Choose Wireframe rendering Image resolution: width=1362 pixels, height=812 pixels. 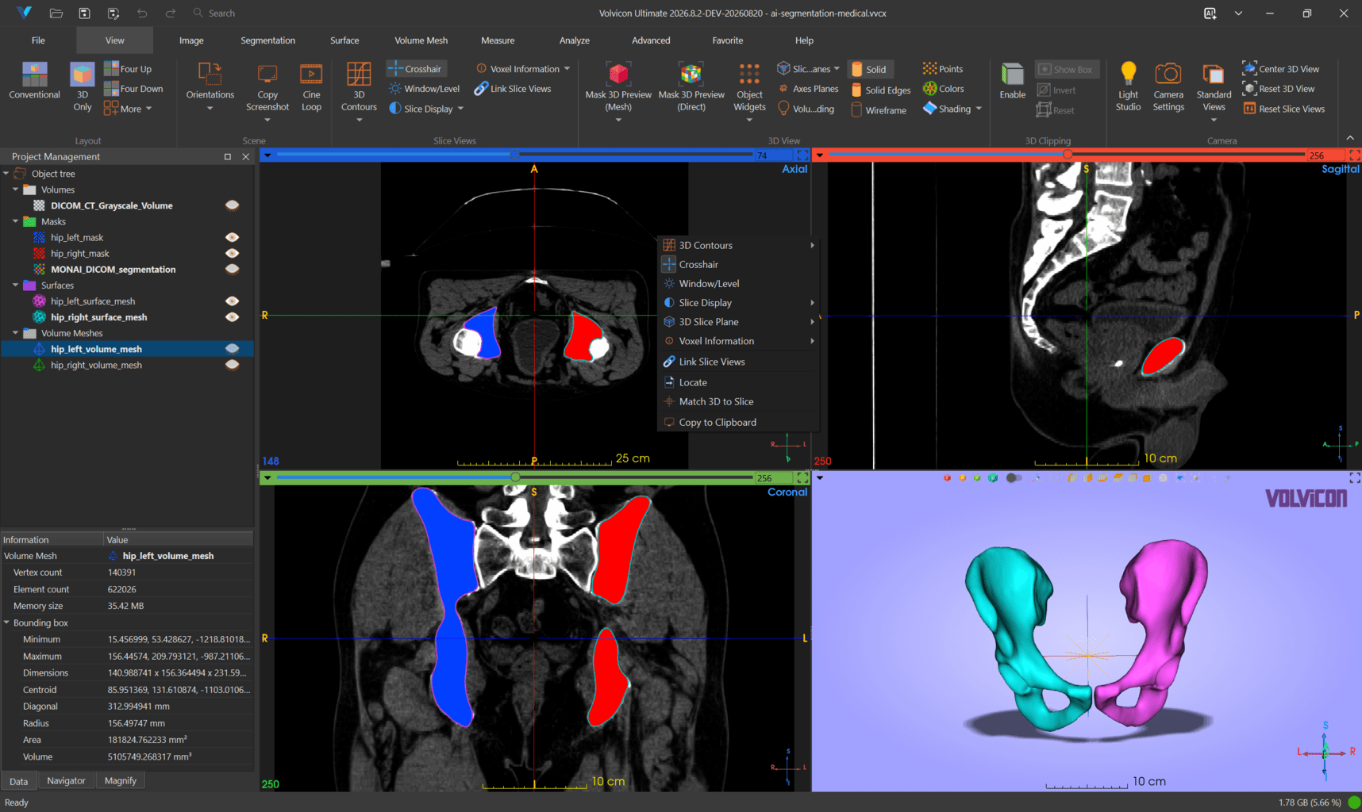click(x=879, y=110)
